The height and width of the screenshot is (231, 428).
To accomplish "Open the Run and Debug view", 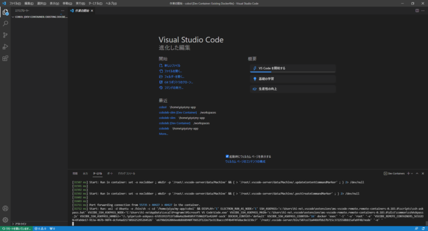I will 5,47.
